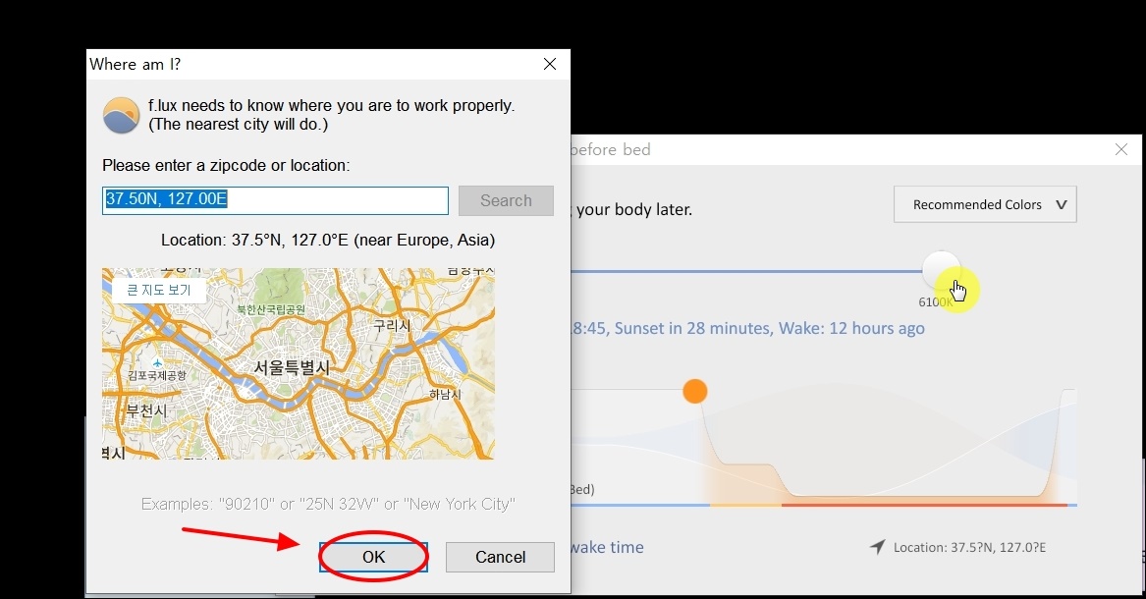Click the location arrow icon in f.lux window

tap(877, 547)
